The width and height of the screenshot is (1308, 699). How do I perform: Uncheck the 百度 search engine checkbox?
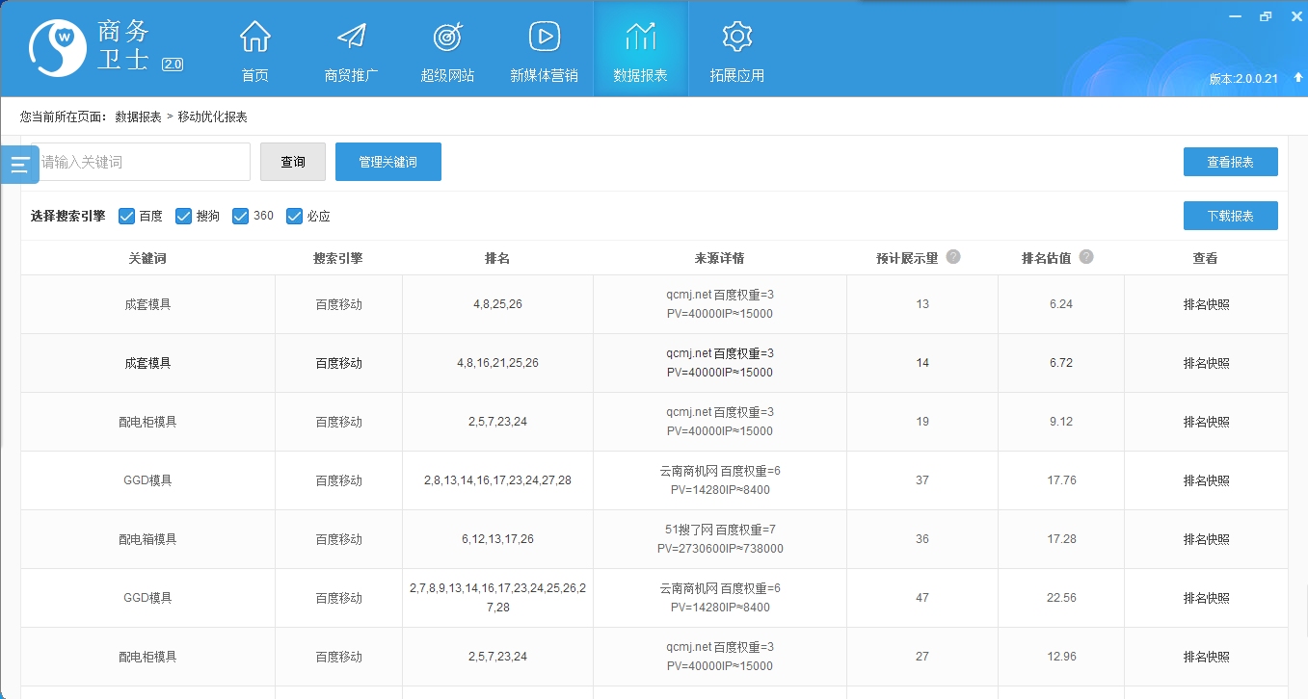(126, 216)
